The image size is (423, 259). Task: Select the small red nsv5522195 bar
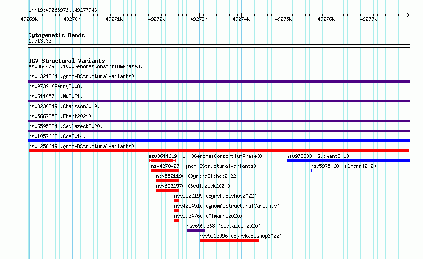coord(177,201)
